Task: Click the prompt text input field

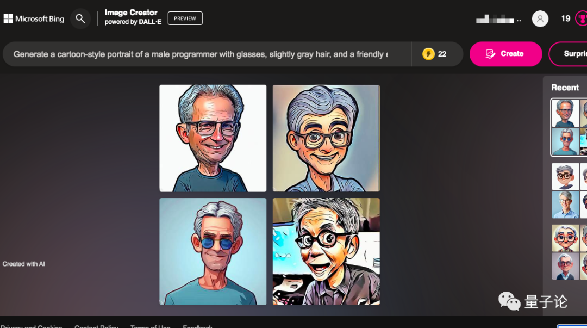Action: [207, 54]
